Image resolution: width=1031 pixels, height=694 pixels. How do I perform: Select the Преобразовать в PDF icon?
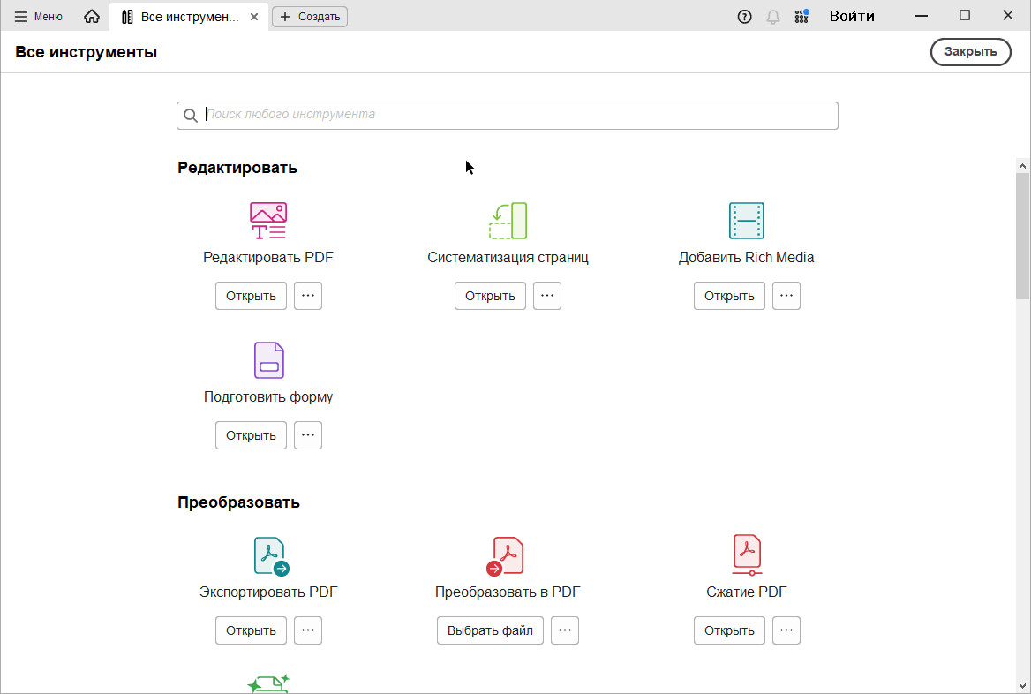coord(506,556)
